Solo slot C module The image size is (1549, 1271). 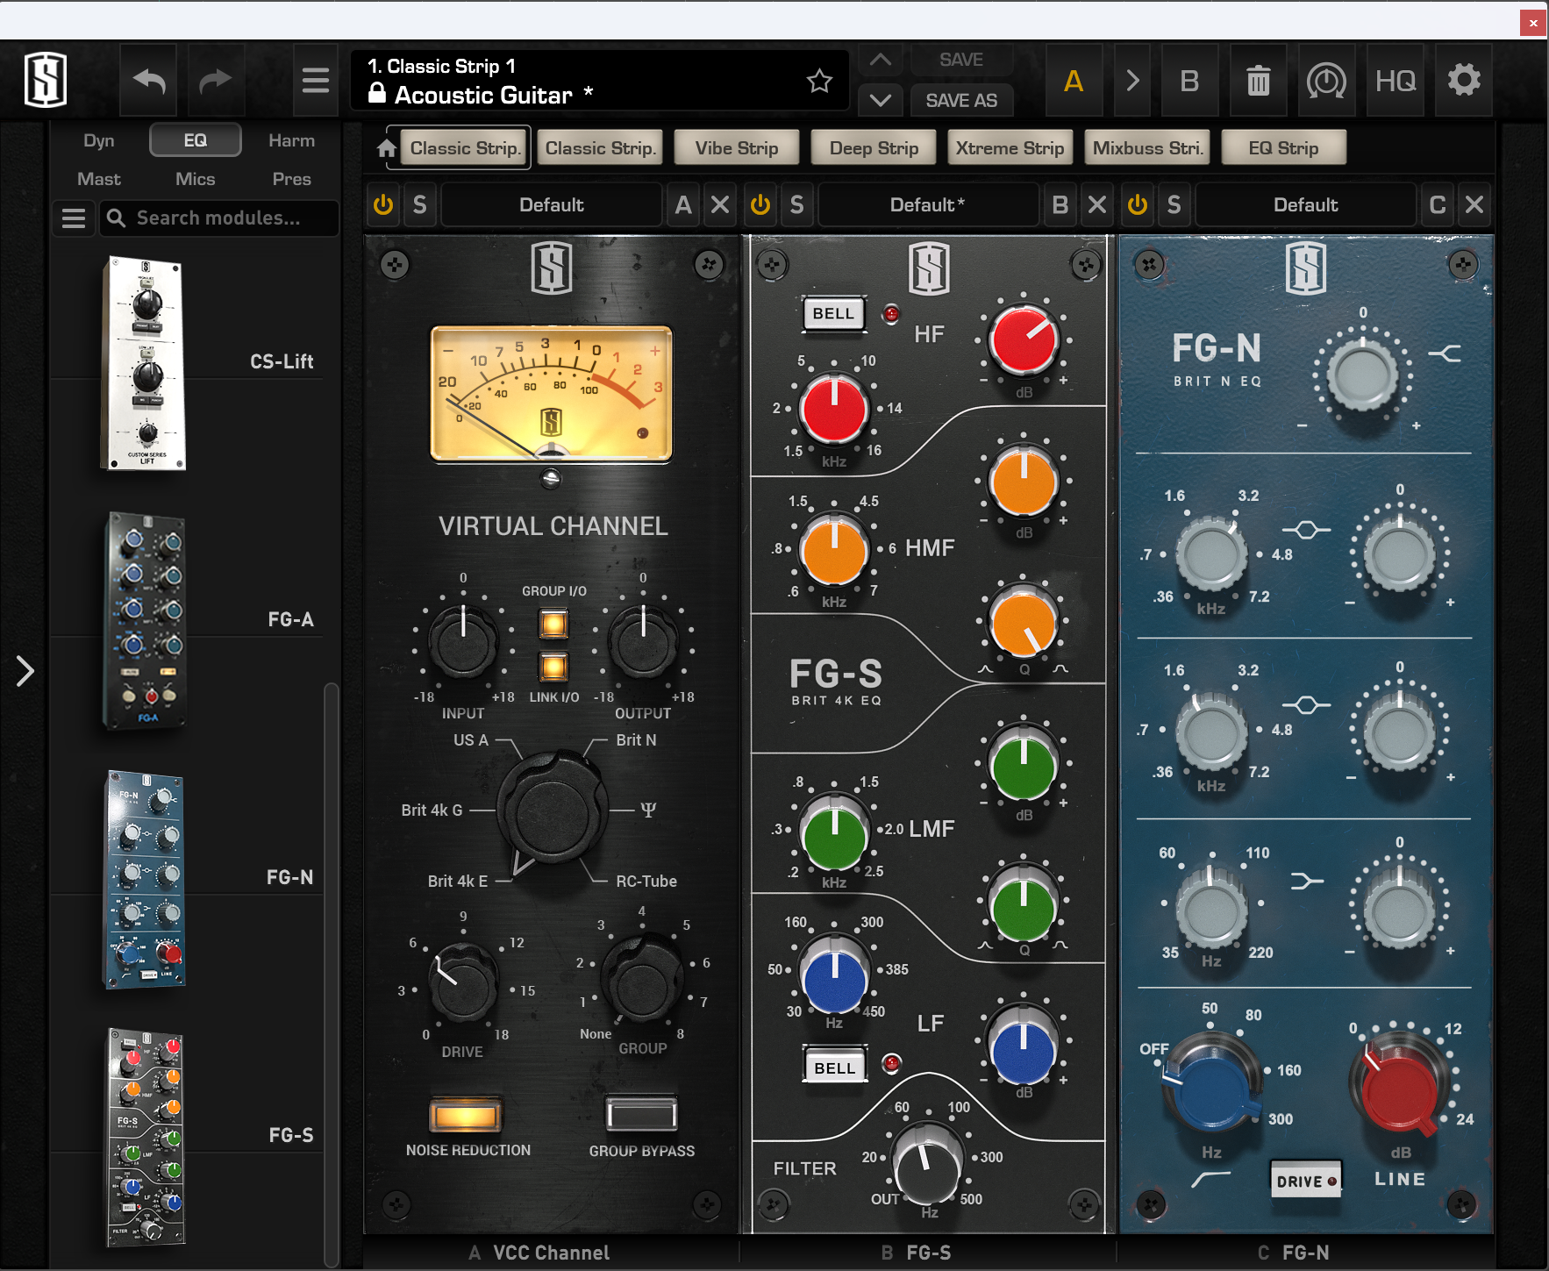[1174, 204]
